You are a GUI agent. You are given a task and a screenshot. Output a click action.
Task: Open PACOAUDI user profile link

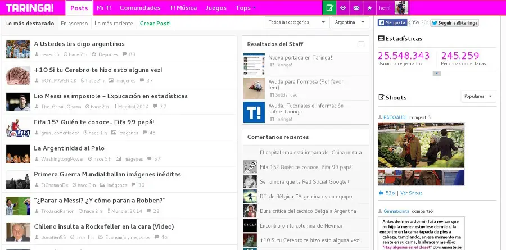point(395,117)
